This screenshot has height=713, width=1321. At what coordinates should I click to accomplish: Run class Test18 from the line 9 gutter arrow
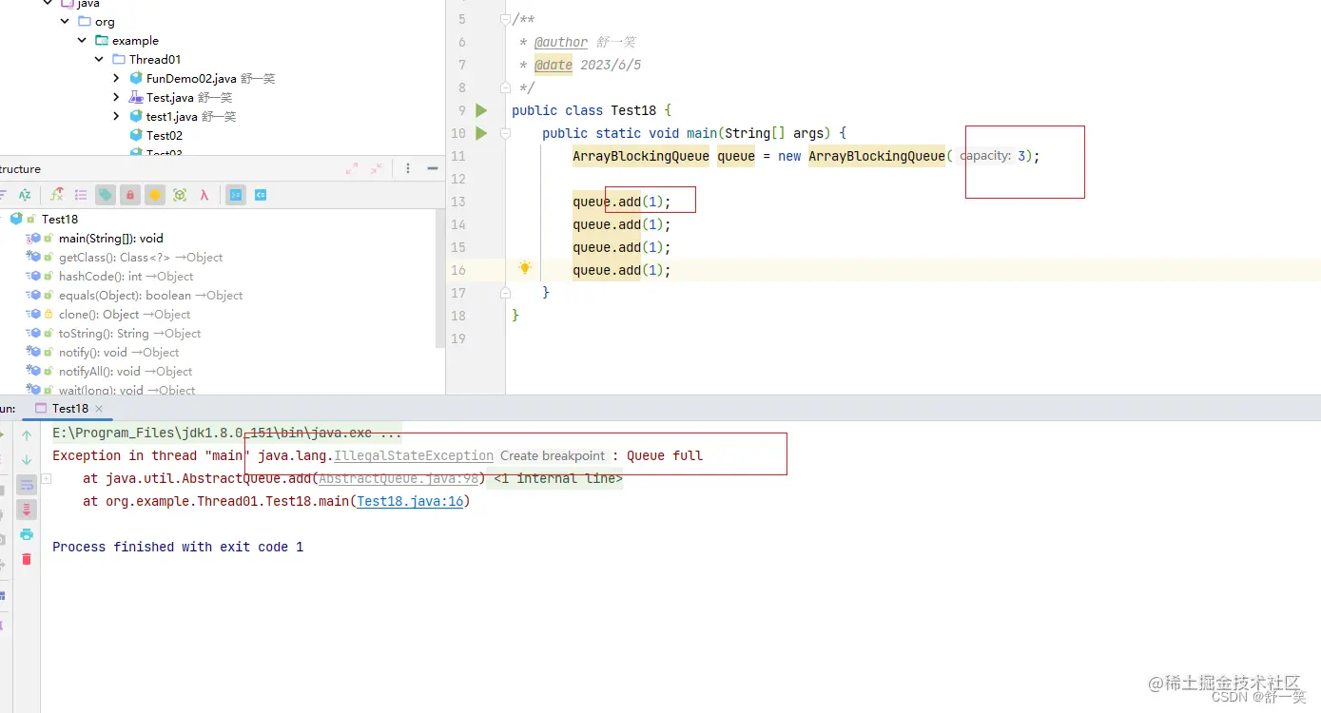[481, 110]
